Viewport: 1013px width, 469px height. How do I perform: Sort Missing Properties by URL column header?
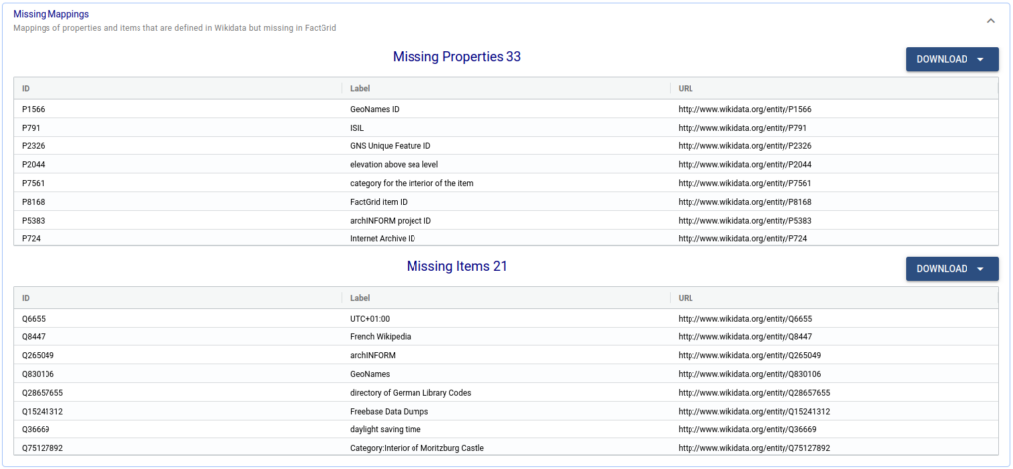click(686, 88)
